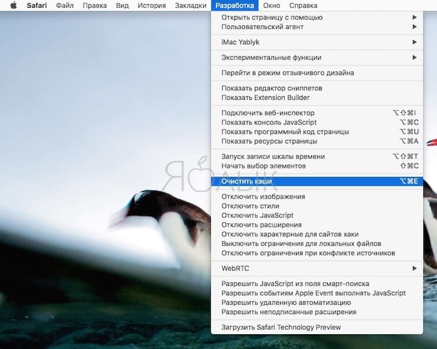Open the Safari application menu
The width and height of the screenshot is (437, 349).
pyautogui.click(x=37, y=5)
